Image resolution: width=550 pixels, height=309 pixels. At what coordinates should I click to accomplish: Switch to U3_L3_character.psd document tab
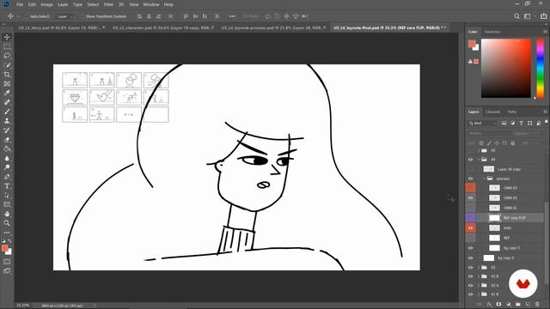click(x=162, y=27)
